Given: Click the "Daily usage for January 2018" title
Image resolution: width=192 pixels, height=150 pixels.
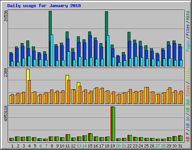Looking at the screenshot, I should click(x=44, y=6).
